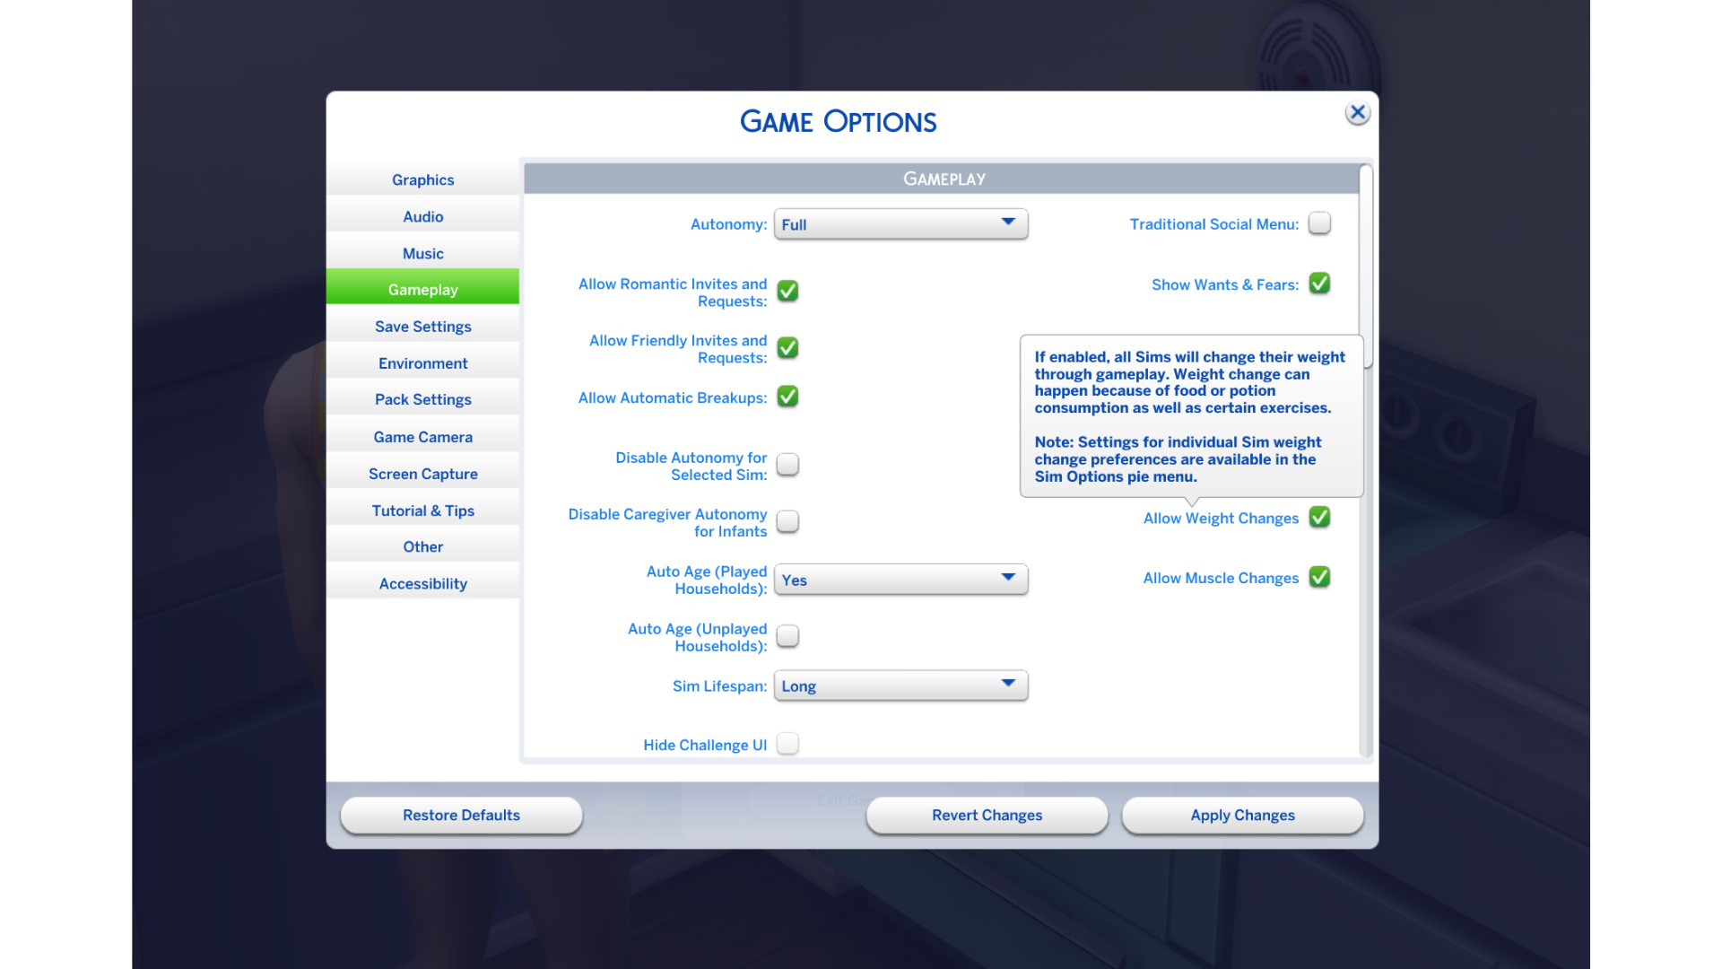1722x969 pixels.
Task: Open the Audio settings tab
Action: (422, 216)
